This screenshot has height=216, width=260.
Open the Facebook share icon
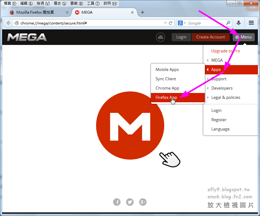pyautogui.click(x=117, y=202)
